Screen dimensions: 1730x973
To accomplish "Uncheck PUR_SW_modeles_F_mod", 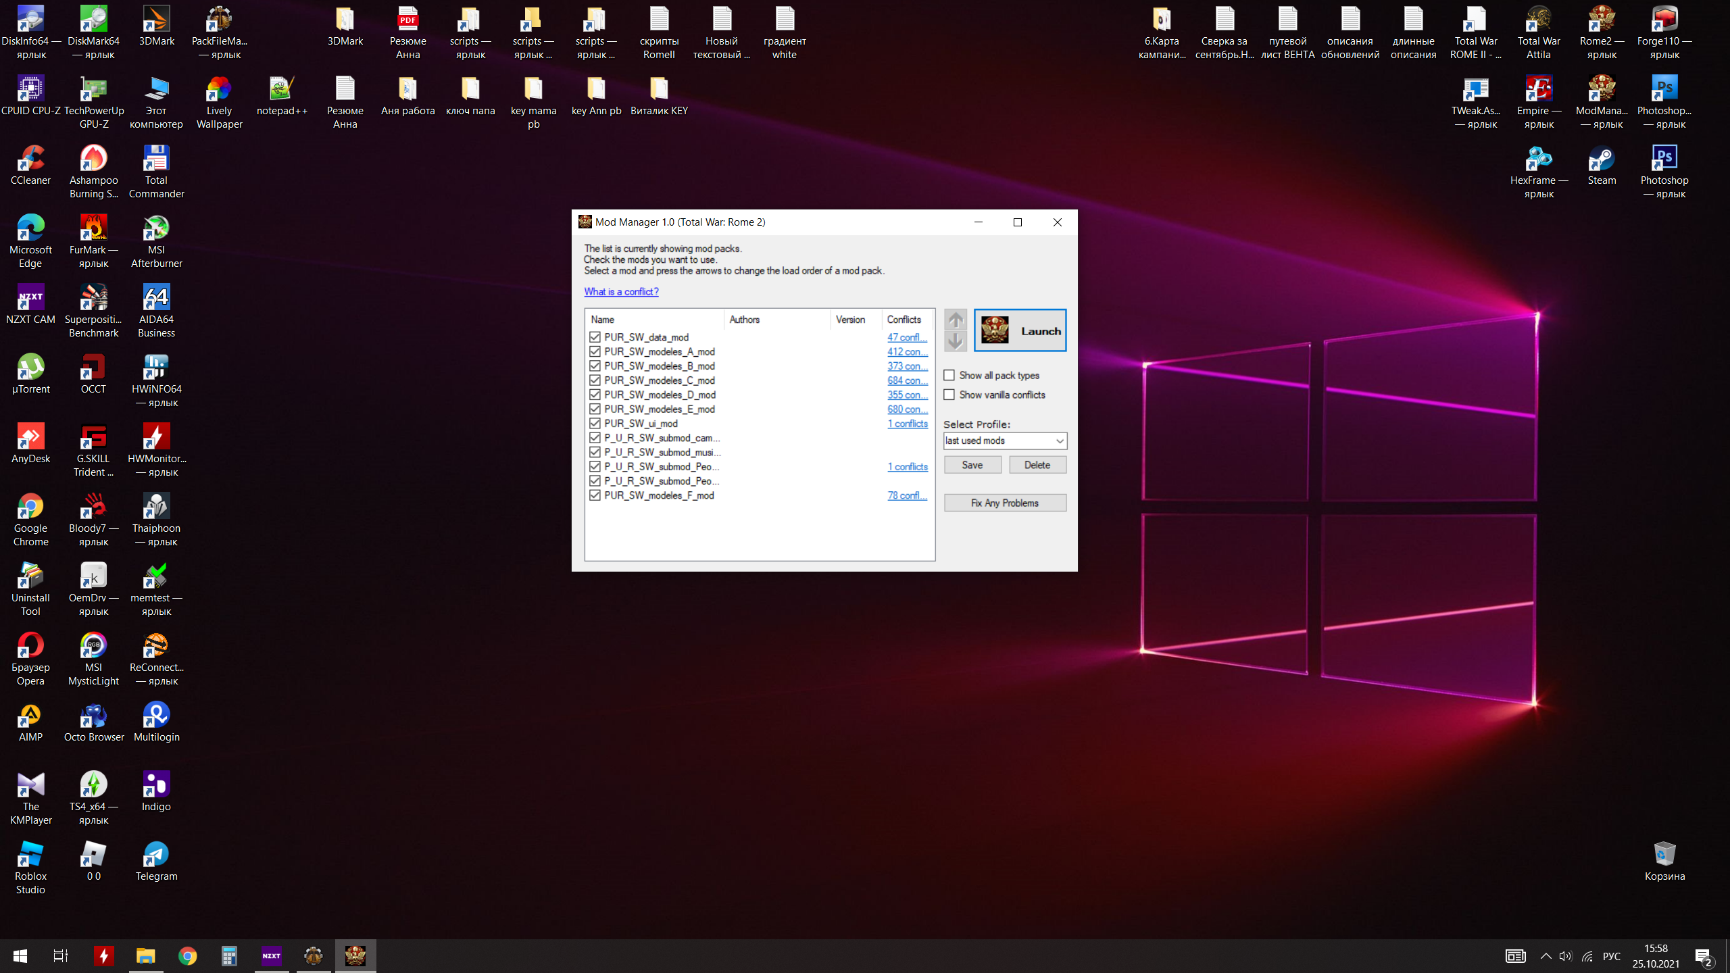I will click(595, 495).
